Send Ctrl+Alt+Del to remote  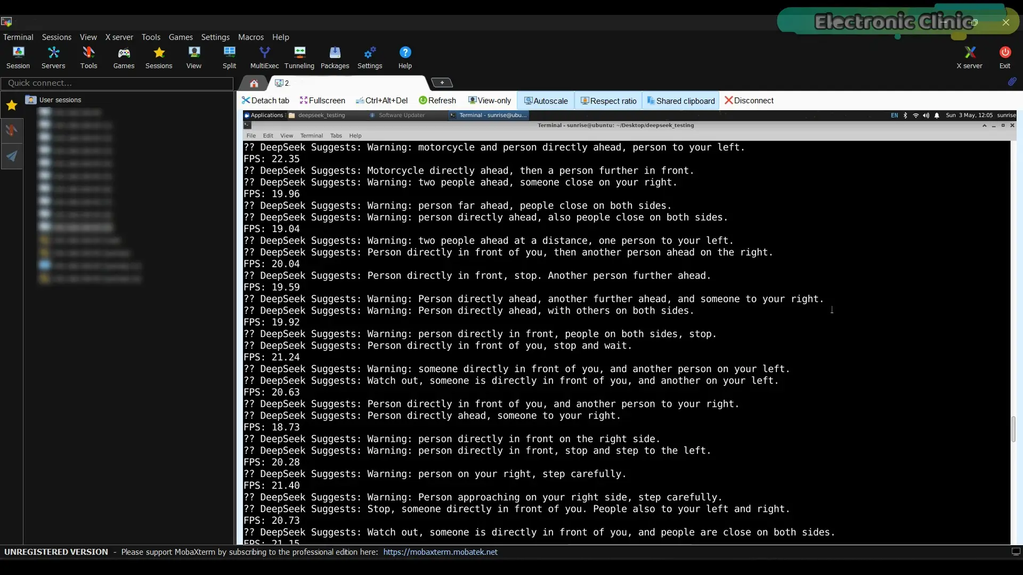pyautogui.click(x=381, y=101)
